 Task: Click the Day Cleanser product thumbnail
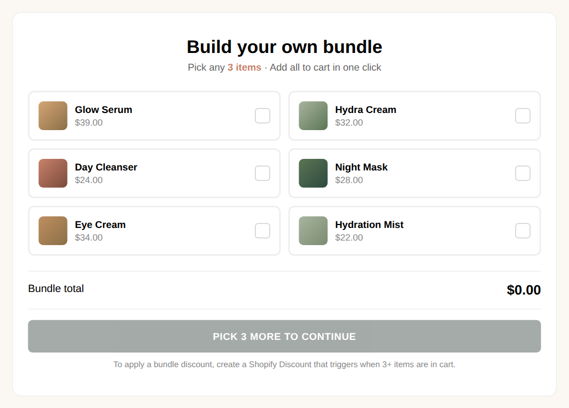[x=53, y=173]
